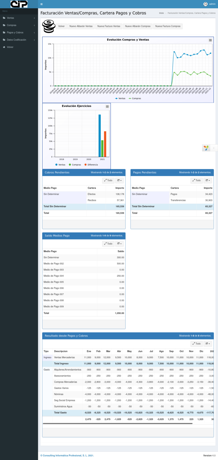The height and width of the screenshot is (460, 218).
Task: Click horizontal scrollbar under Resultado table
Action: coord(118,424)
